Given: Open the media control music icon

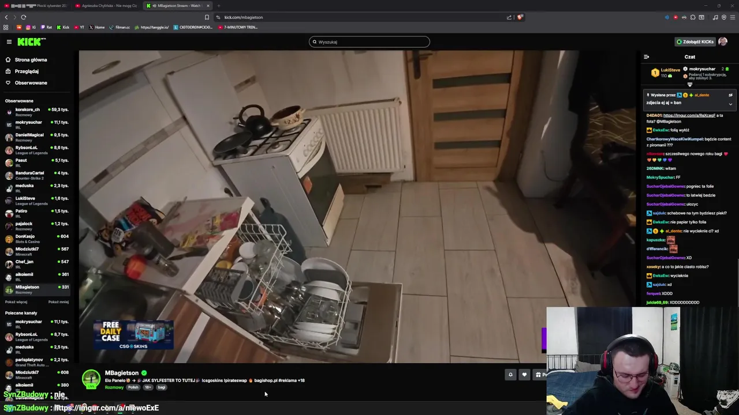Looking at the screenshot, I should coord(715,17).
